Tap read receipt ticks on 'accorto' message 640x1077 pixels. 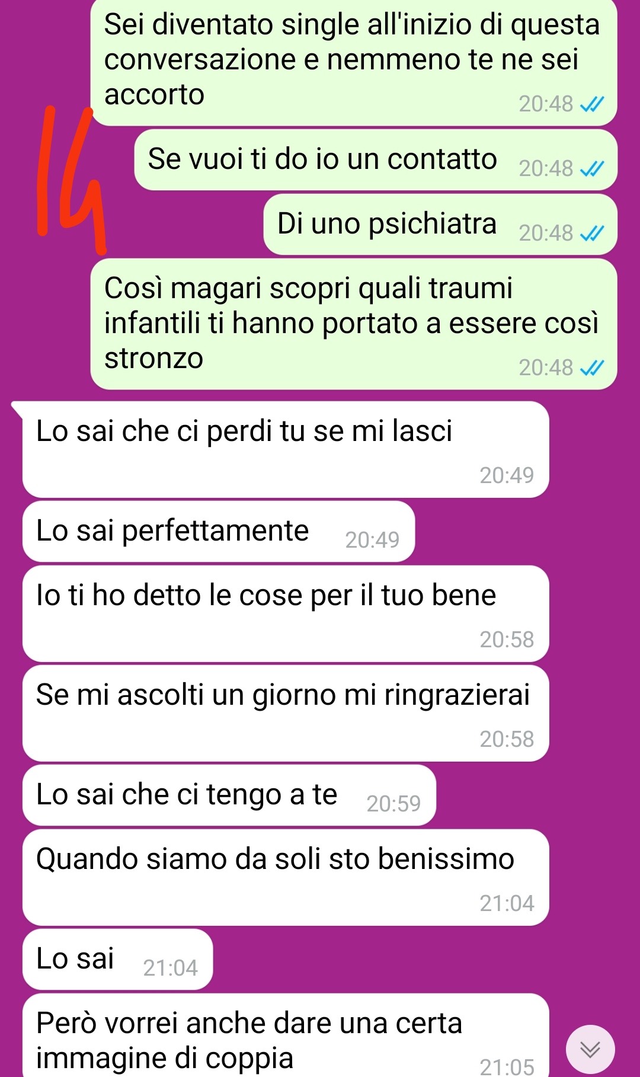click(x=591, y=105)
